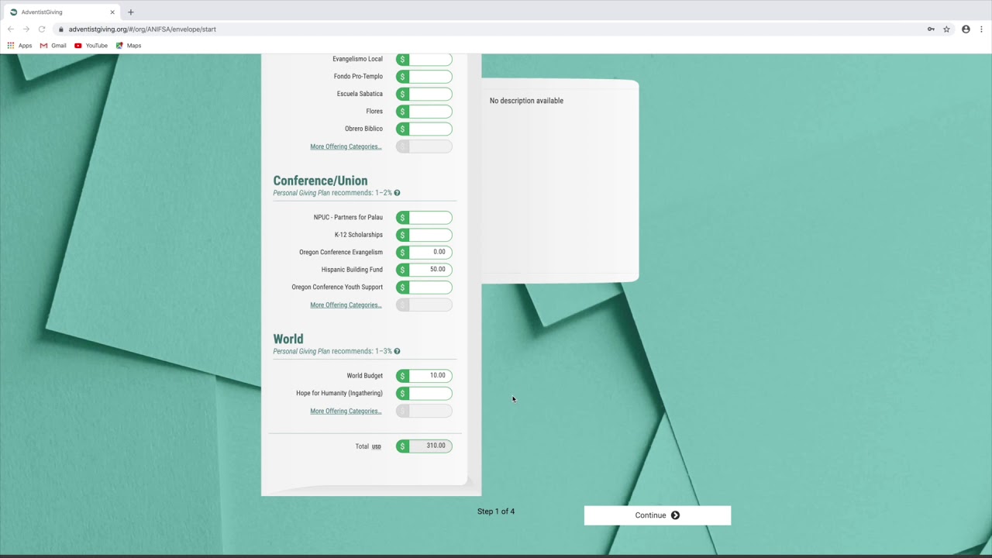Viewport: 992px width, 558px height.
Task: Click the NPUC - Partners for Palau amount field
Action: click(424, 218)
